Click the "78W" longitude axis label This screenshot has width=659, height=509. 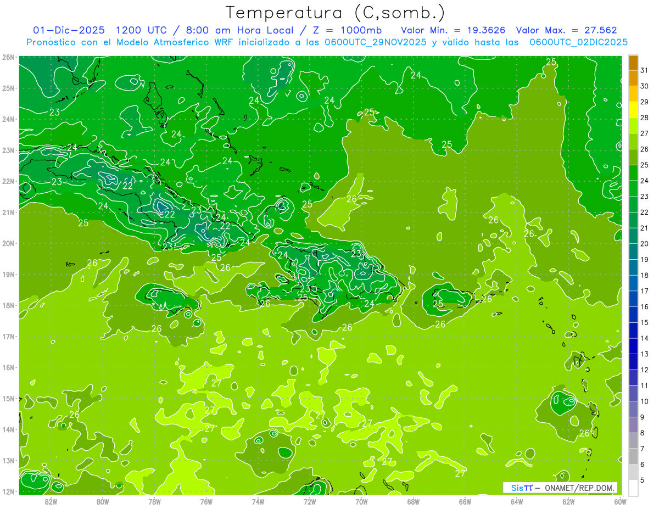pyautogui.click(x=154, y=501)
